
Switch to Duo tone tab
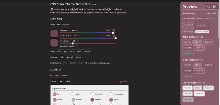pyautogui.click(x=65, y=25)
